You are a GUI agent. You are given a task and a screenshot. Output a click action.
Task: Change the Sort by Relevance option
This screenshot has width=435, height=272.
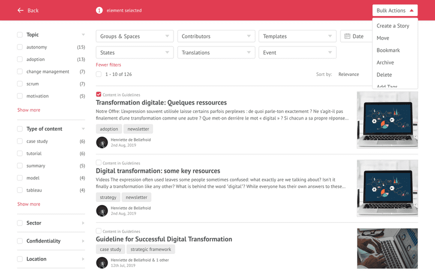[348, 74]
